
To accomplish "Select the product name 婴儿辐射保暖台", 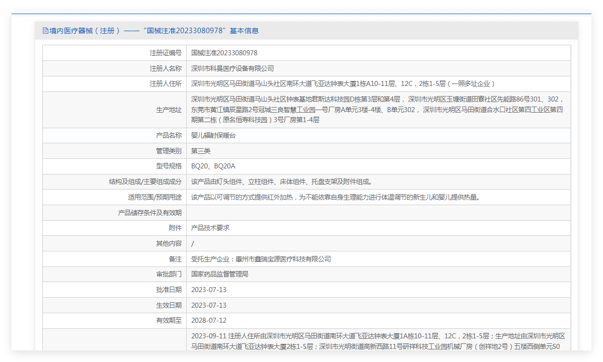I will point(213,136).
